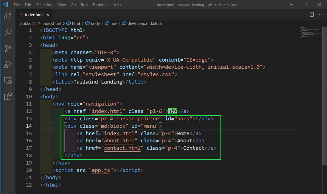
Task: Open the Terminal menu
Action: (100, 5)
